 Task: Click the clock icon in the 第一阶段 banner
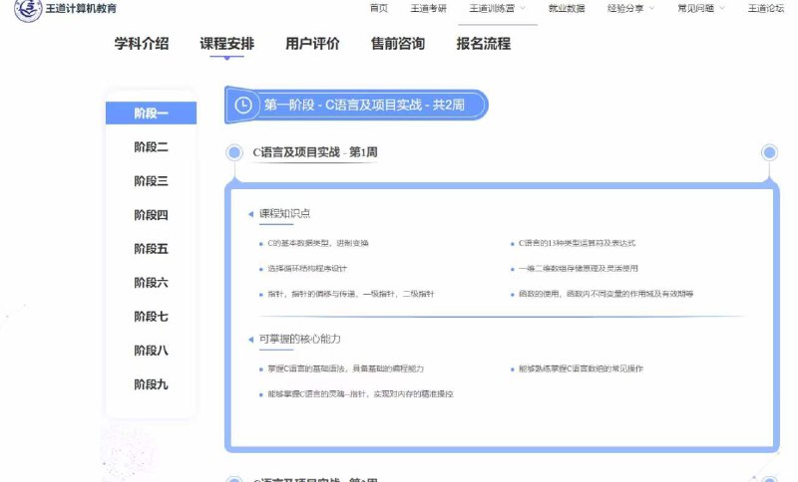pos(243,106)
